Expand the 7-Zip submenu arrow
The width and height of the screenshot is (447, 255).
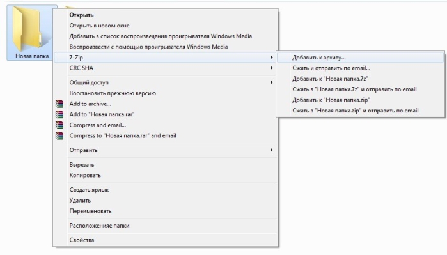[x=271, y=58]
